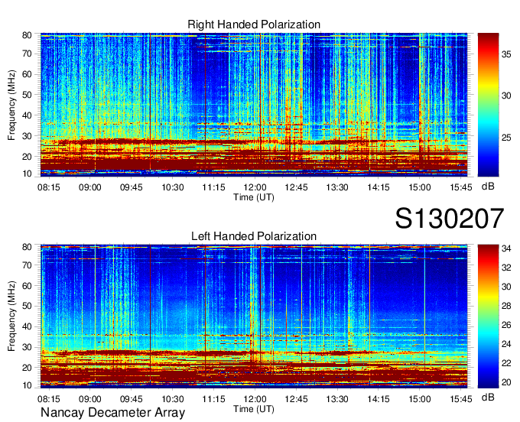The width and height of the screenshot is (520, 422).
Task: Click the Frequency (MHz) label of Right Handed plot
Action: point(11,105)
